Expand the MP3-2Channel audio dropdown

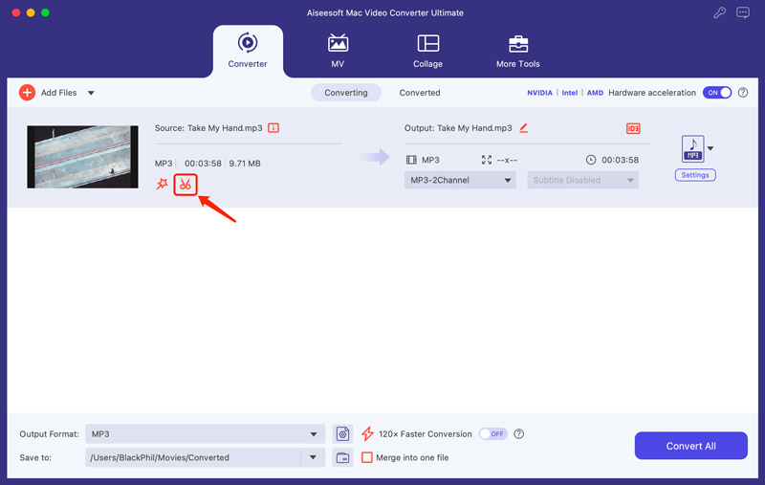click(460, 180)
